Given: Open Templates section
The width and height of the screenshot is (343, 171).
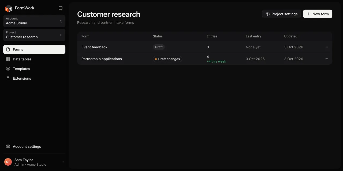Looking at the screenshot, I should [x=34, y=69].
